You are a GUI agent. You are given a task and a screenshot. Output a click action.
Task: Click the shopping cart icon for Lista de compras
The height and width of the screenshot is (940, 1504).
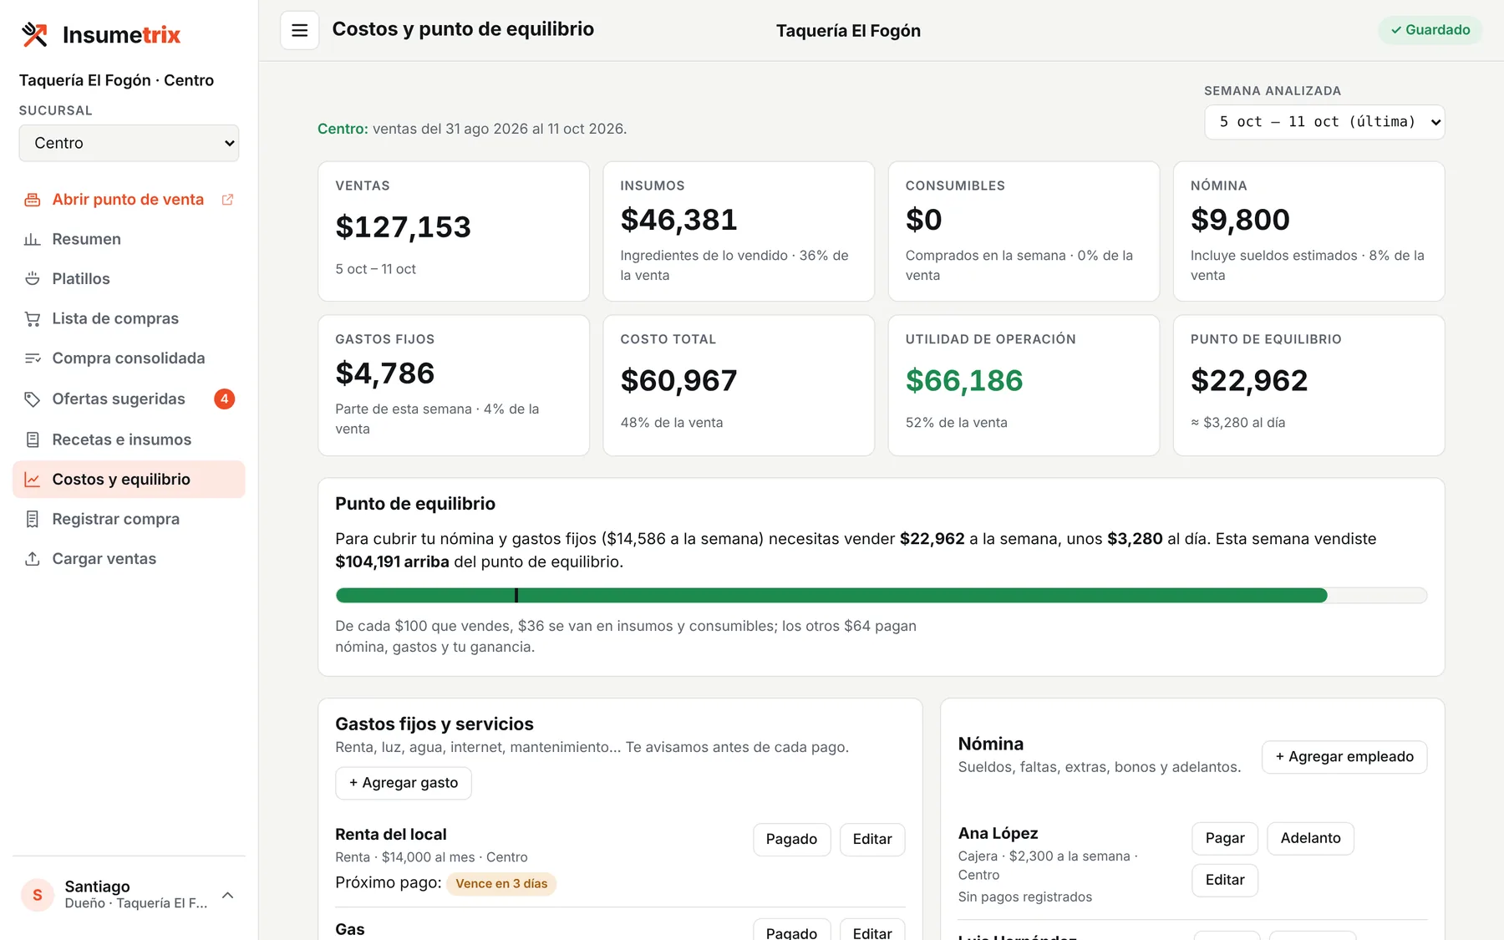pyautogui.click(x=33, y=319)
